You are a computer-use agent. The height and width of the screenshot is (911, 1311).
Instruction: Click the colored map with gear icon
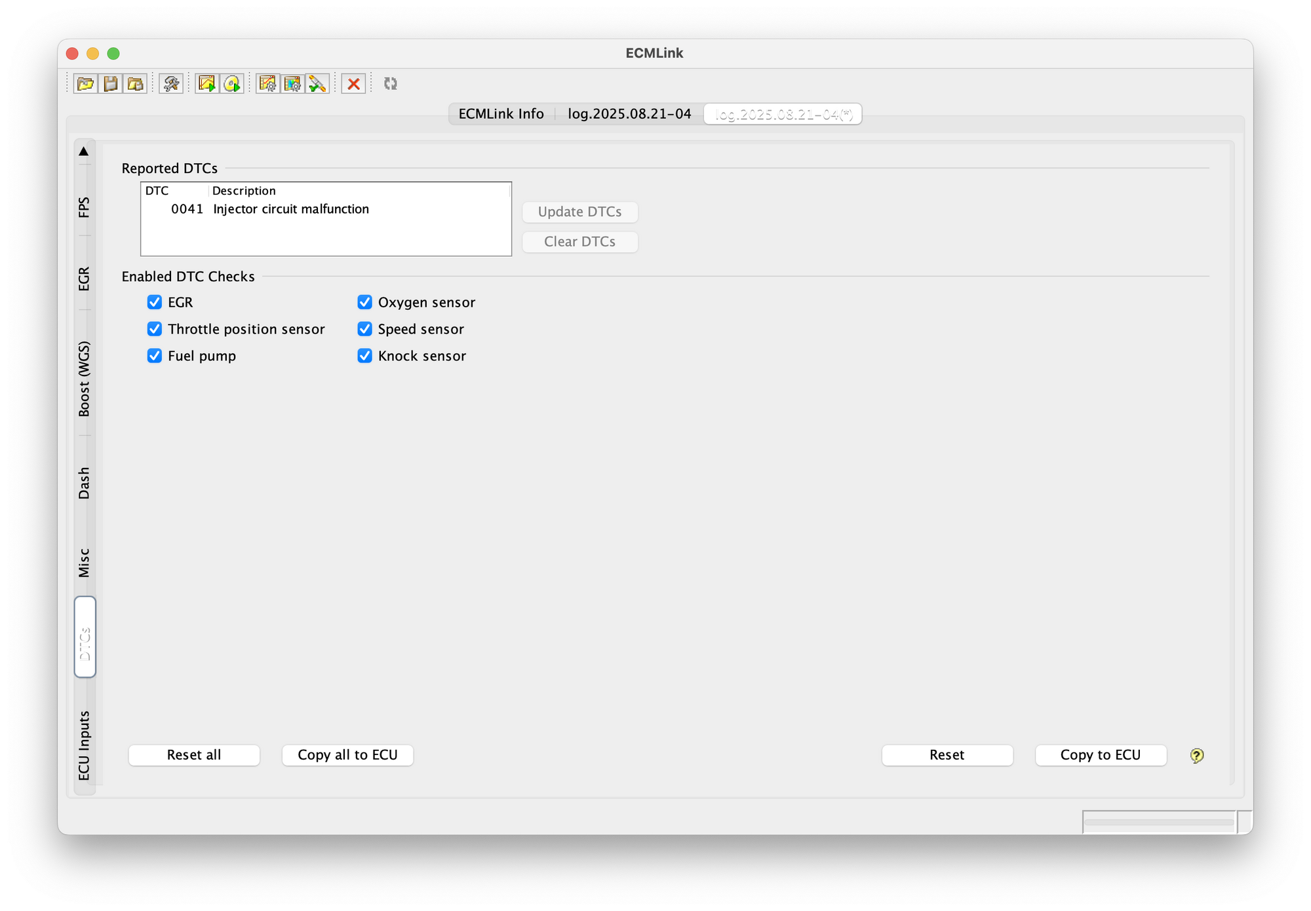292,84
